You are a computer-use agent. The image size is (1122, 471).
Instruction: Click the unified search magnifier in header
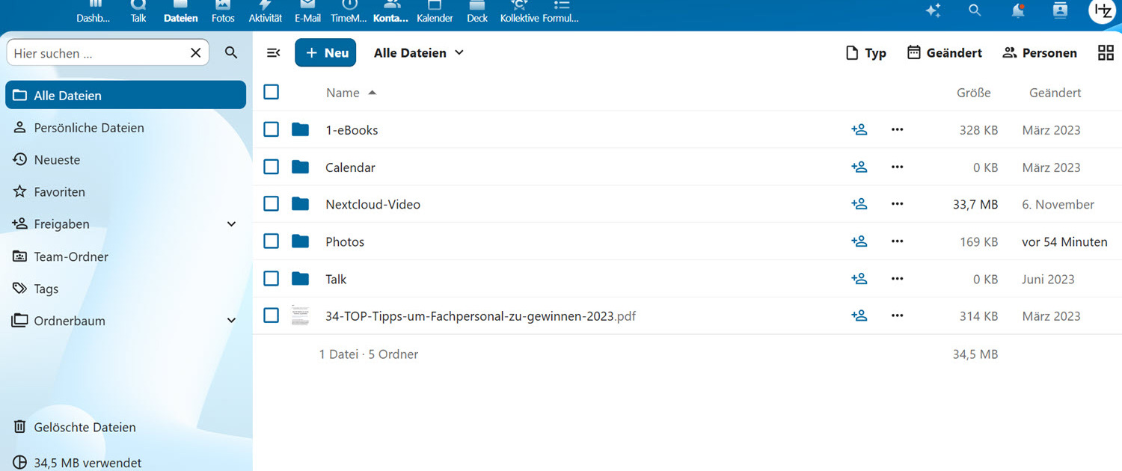click(974, 10)
